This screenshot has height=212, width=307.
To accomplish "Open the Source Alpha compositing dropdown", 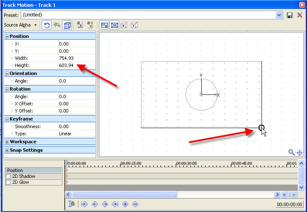I will pos(36,25).
